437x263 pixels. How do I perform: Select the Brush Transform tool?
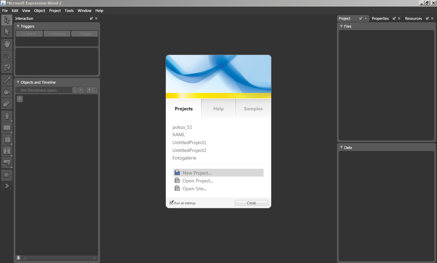pyautogui.click(x=7, y=103)
